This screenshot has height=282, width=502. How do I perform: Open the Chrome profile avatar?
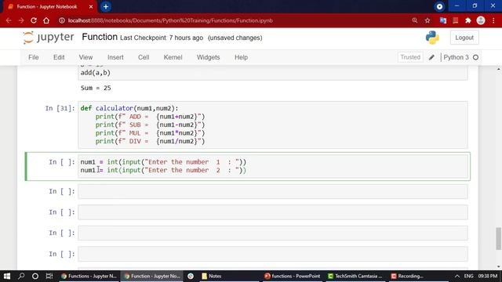481,20
